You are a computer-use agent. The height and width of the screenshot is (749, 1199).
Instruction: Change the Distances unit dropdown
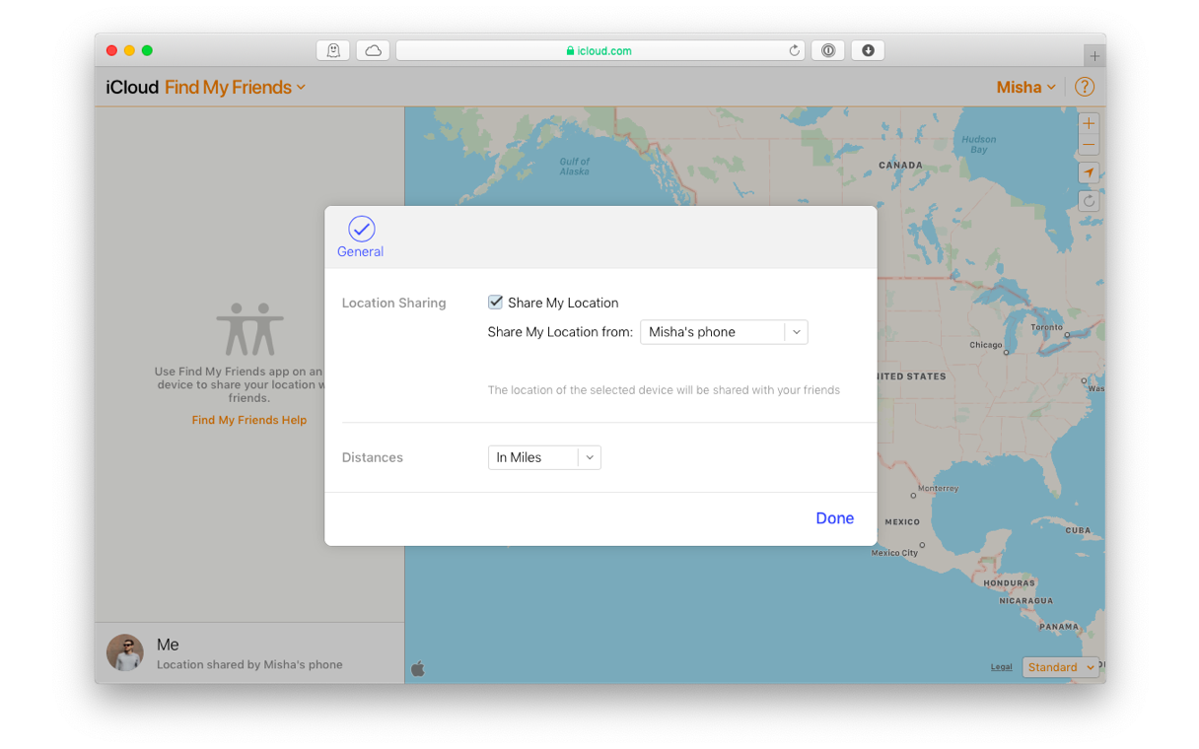544,457
